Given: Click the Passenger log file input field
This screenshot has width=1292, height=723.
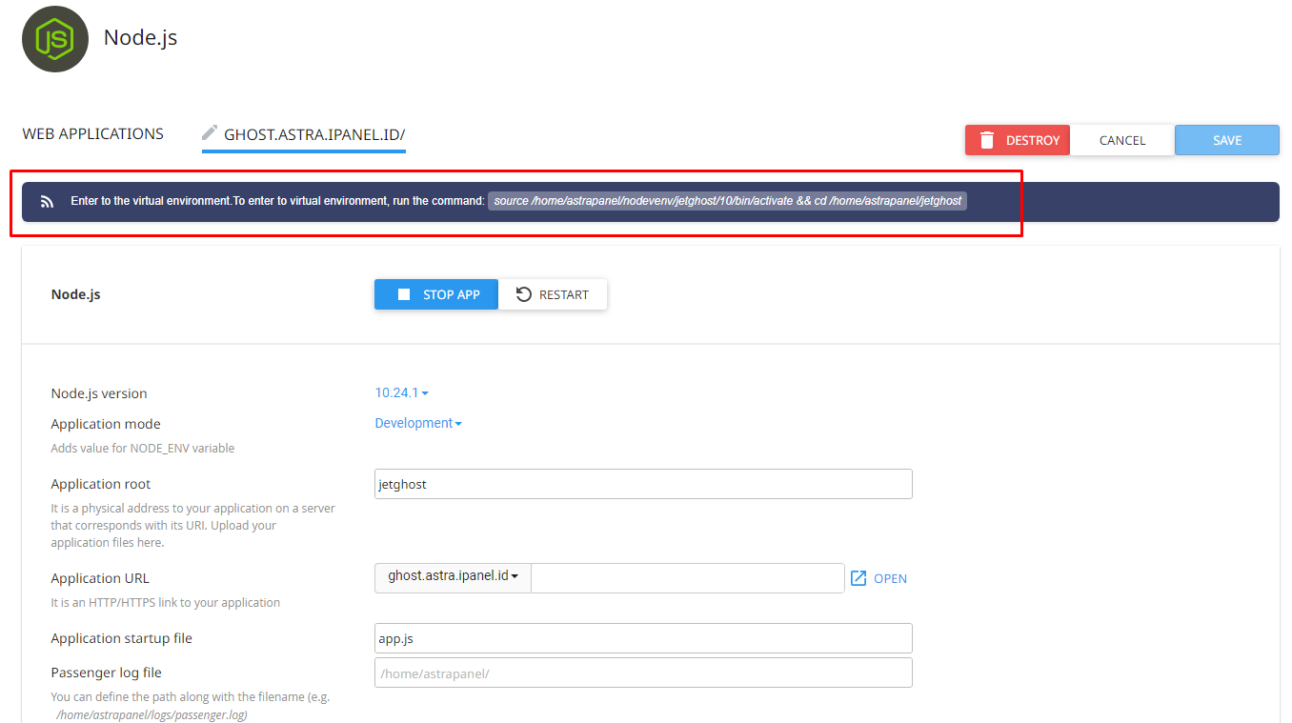Looking at the screenshot, I should [x=643, y=673].
